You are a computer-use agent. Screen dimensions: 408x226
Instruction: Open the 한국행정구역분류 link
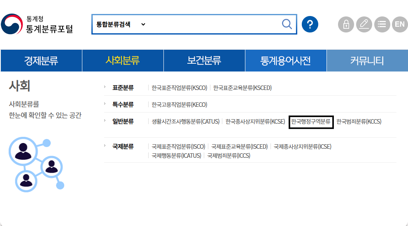(x=311, y=122)
